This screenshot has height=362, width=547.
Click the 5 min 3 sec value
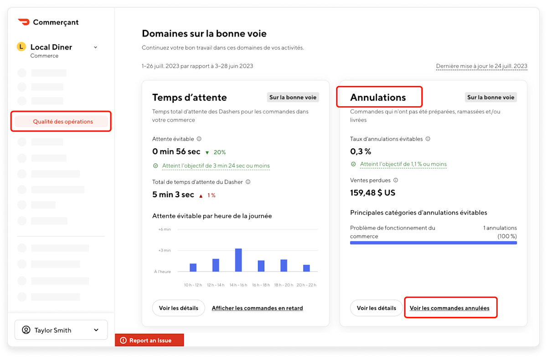point(173,194)
